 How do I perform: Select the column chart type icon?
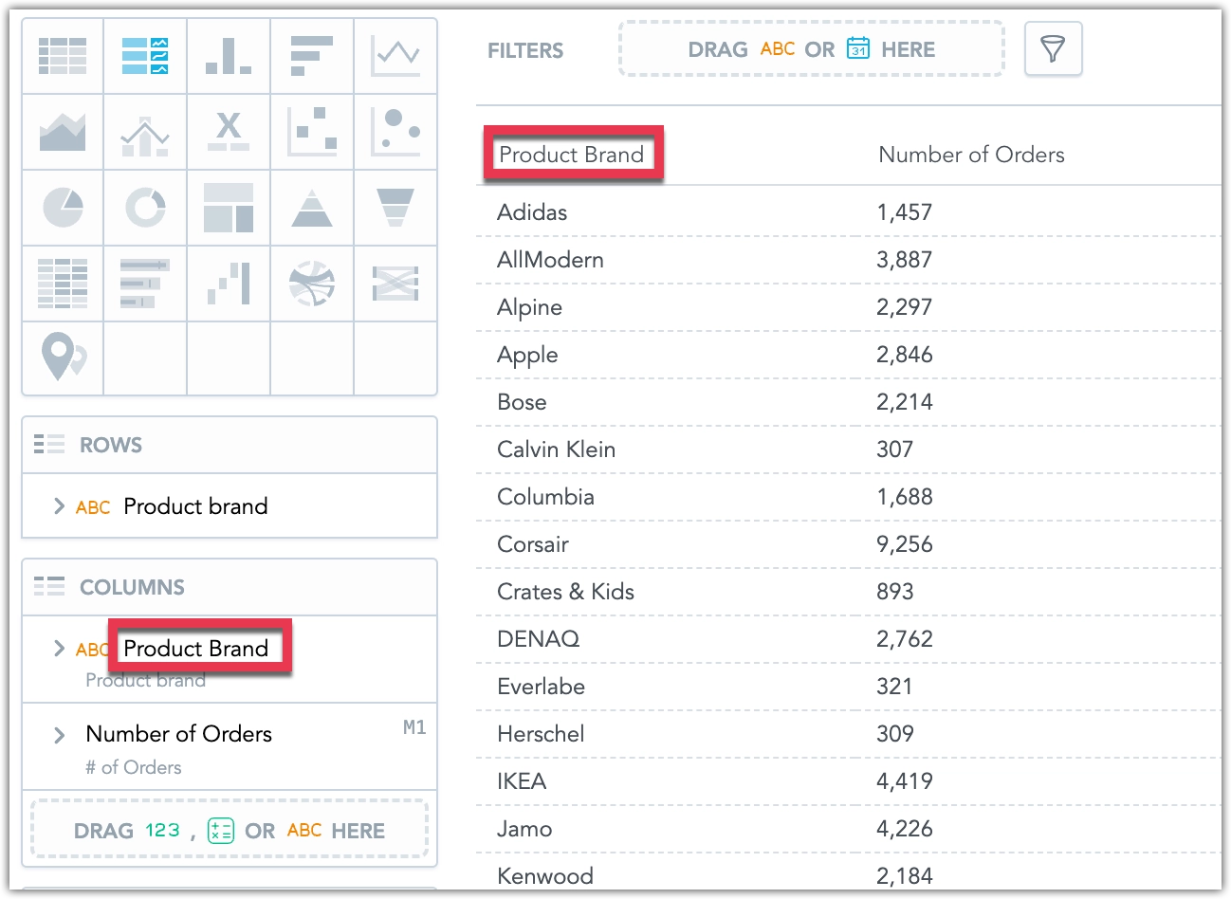pos(229,56)
